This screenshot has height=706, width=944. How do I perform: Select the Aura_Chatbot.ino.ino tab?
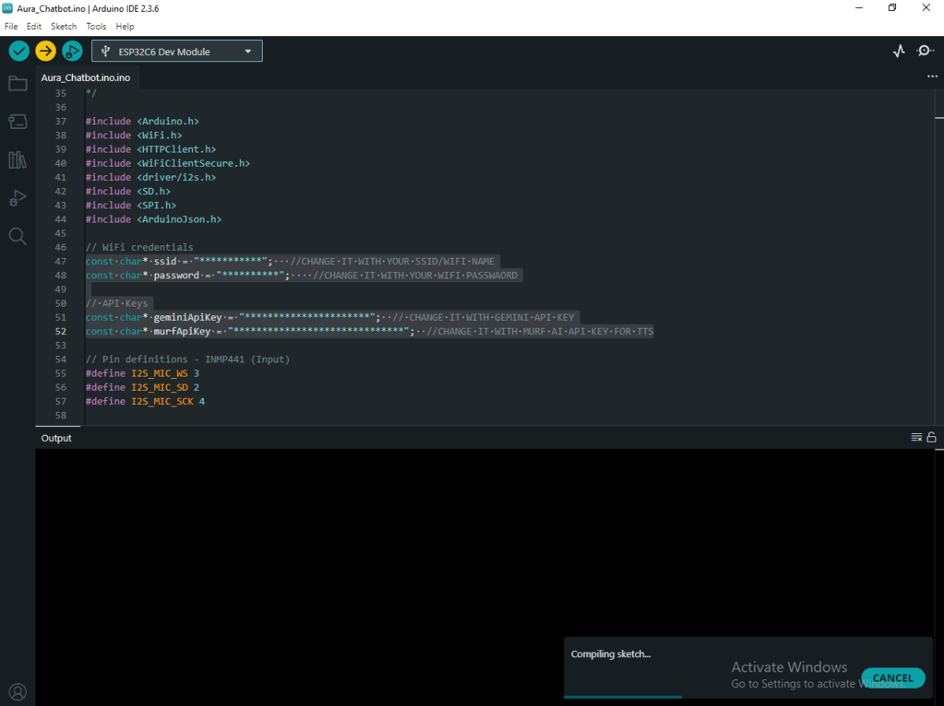86,79
